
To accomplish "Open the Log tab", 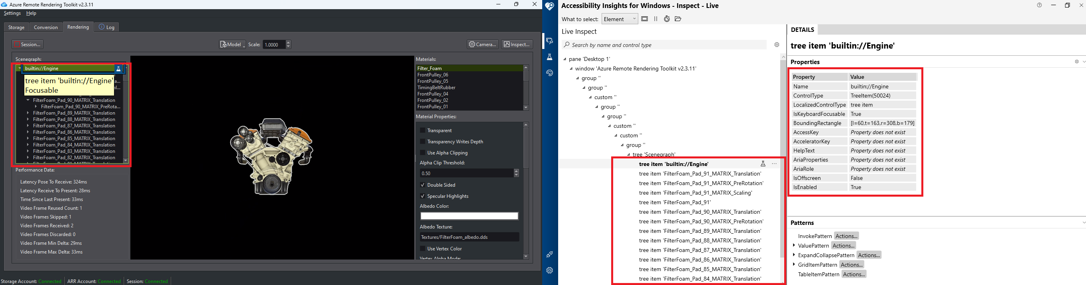I will point(107,27).
